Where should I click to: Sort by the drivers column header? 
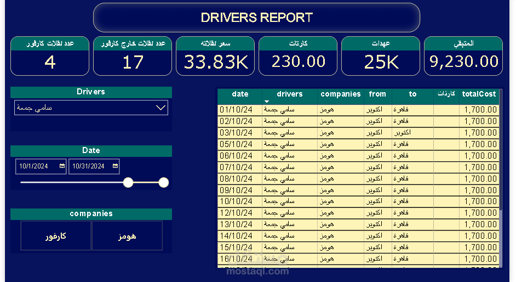click(x=290, y=94)
